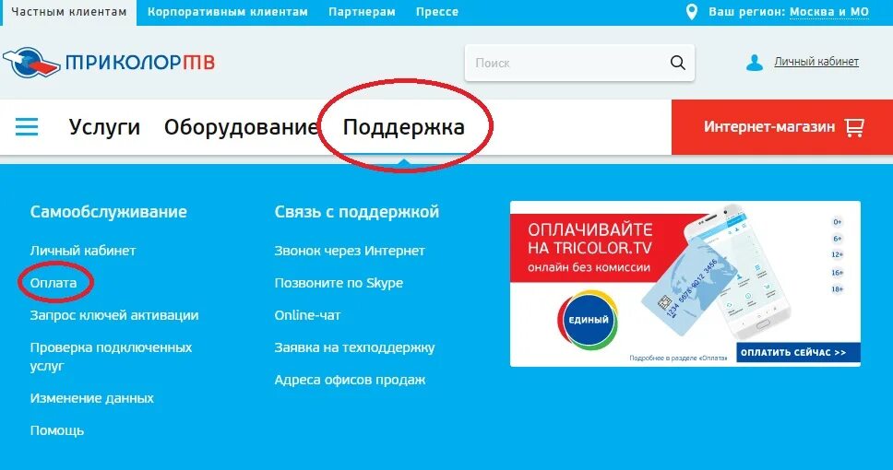Screen dimensions: 893x470
Task: Change region via Москва и МО link
Action: 829,12
